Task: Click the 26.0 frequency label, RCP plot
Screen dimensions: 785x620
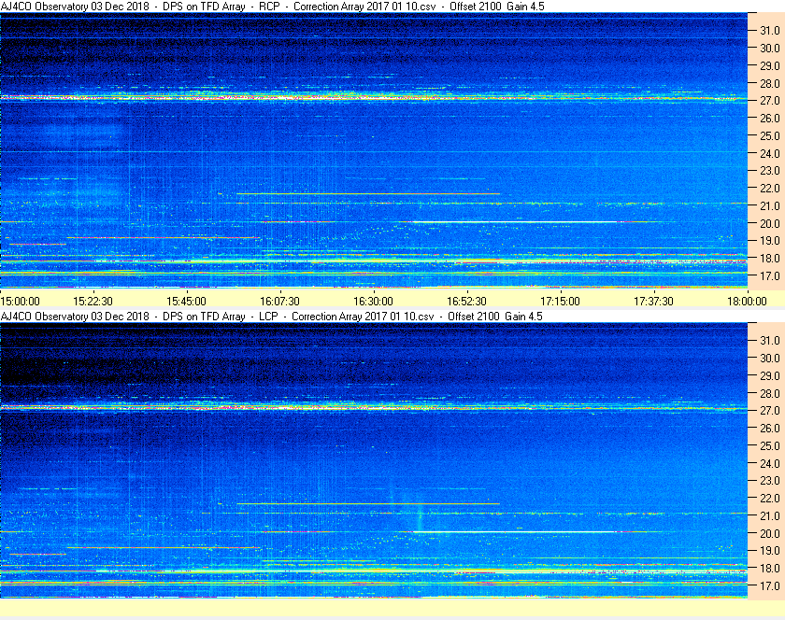Action: (x=770, y=118)
